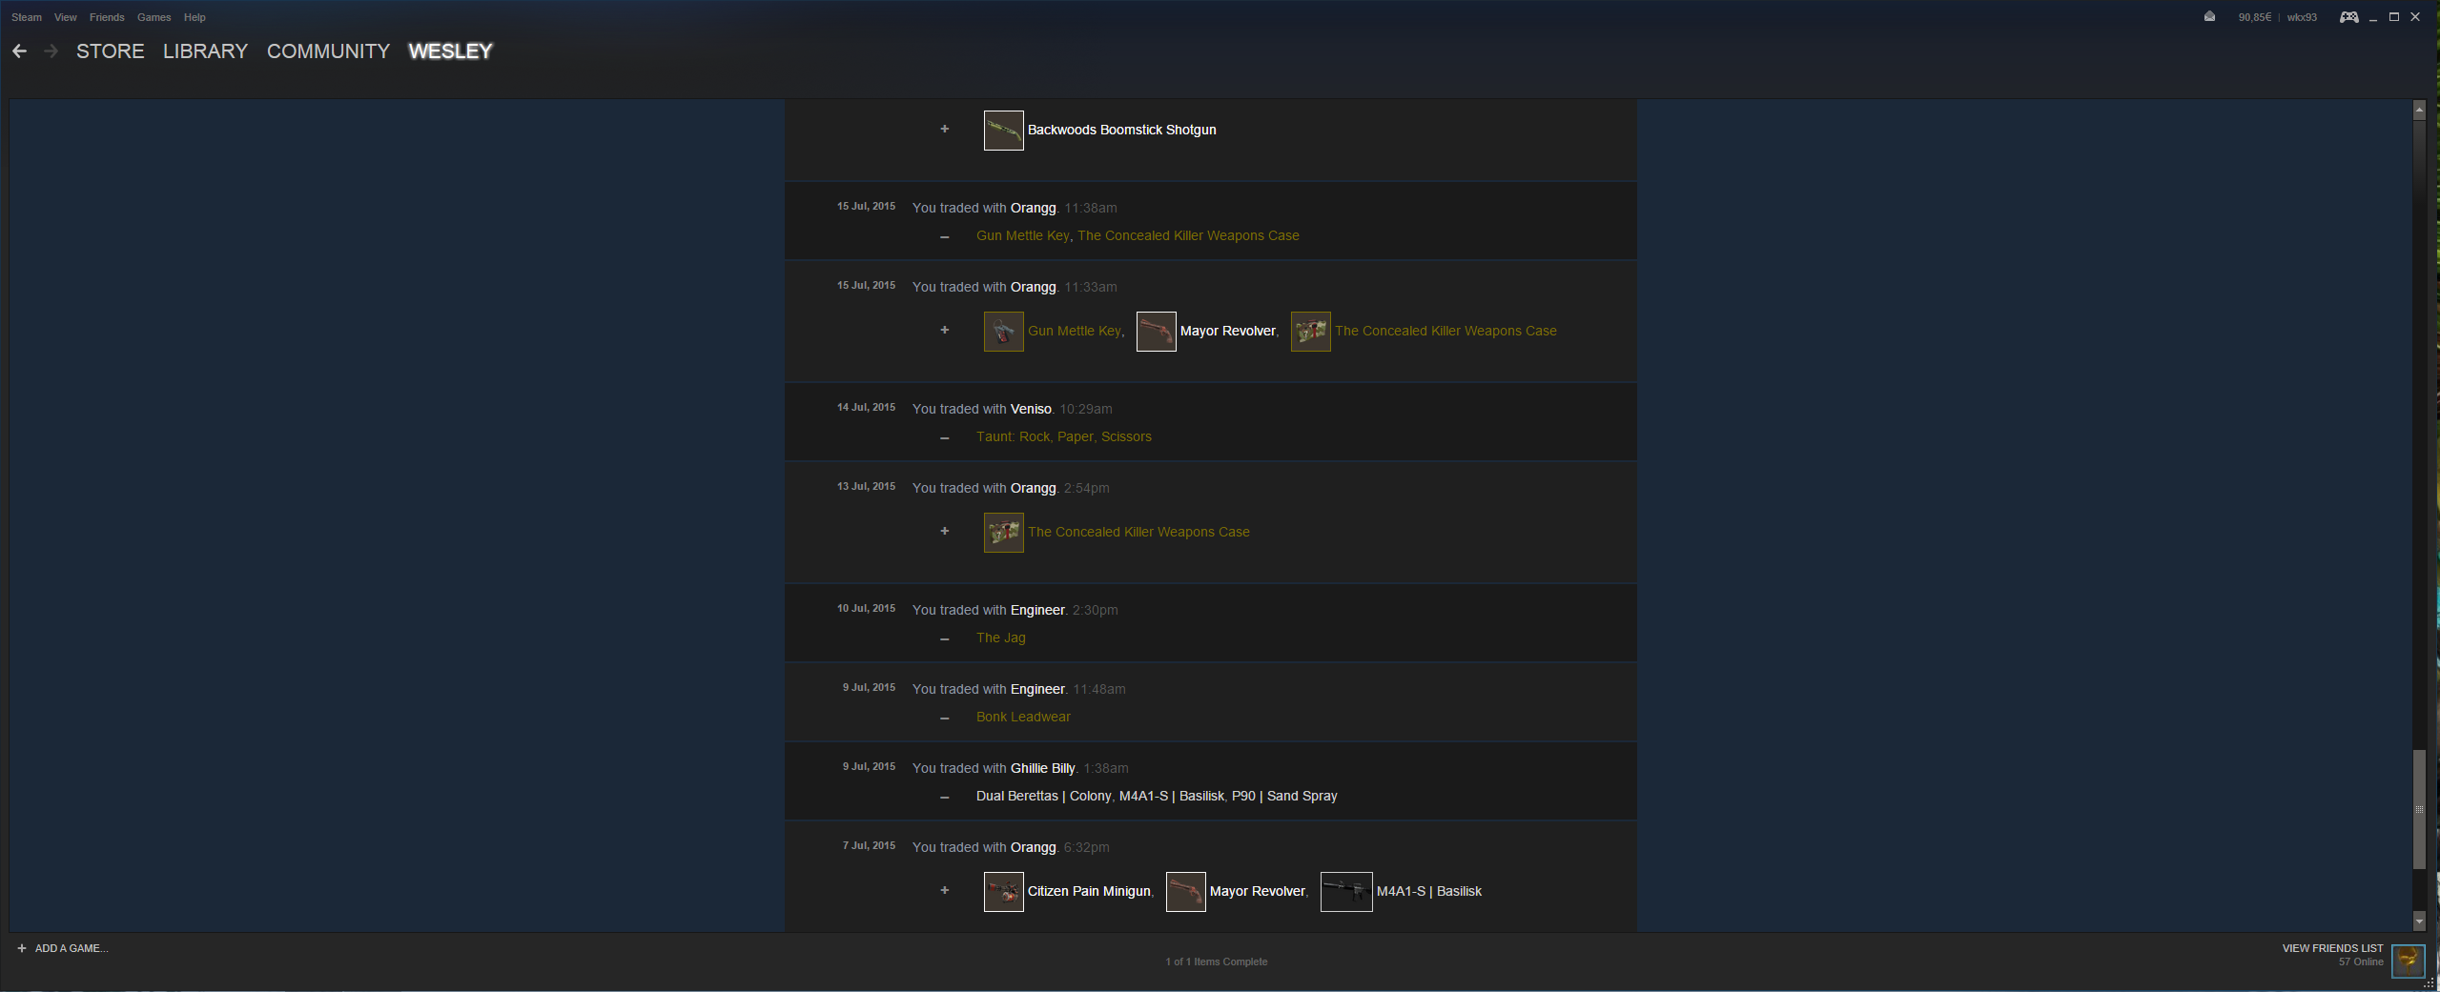Open the WESLEY profile dropdown tab
This screenshot has width=2440, height=992.
coord(450,51)
